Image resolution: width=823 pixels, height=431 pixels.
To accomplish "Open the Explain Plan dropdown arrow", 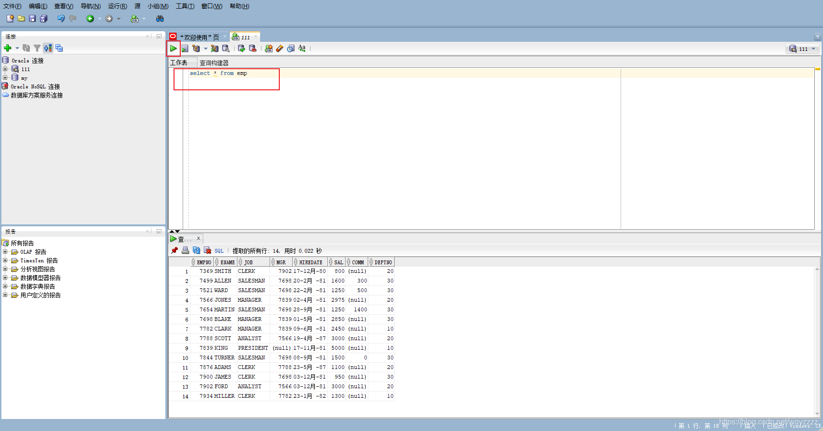I will 205,49.
